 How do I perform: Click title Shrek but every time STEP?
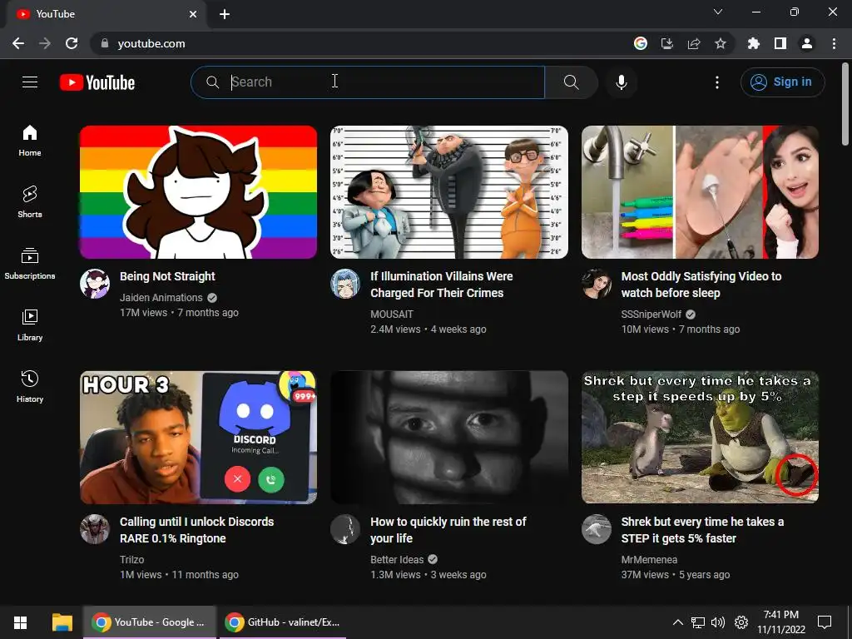[x=702, y=530]
